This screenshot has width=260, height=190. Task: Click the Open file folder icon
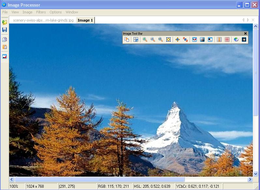tap(5, 22)
